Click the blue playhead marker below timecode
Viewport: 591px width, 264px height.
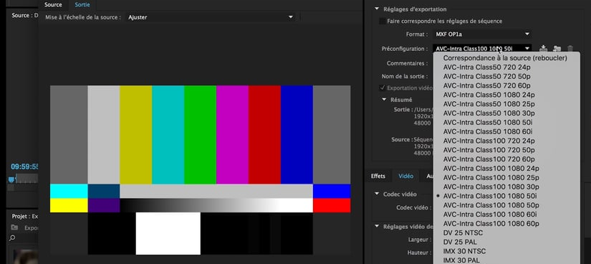coord(11,179)
